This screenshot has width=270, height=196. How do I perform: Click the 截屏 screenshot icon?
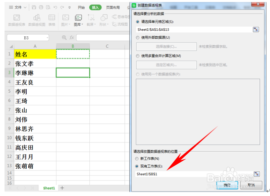[x=91, y=18]
